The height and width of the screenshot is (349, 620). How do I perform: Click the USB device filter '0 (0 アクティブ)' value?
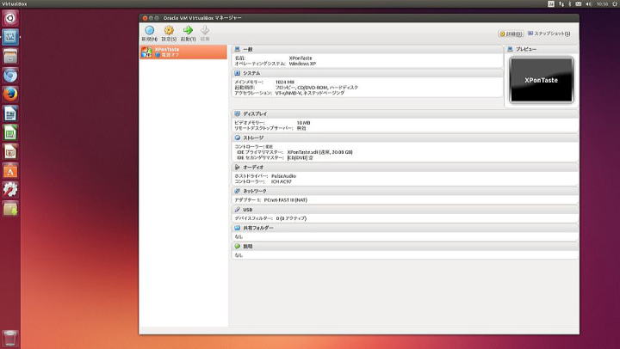[x=291, y=218]
